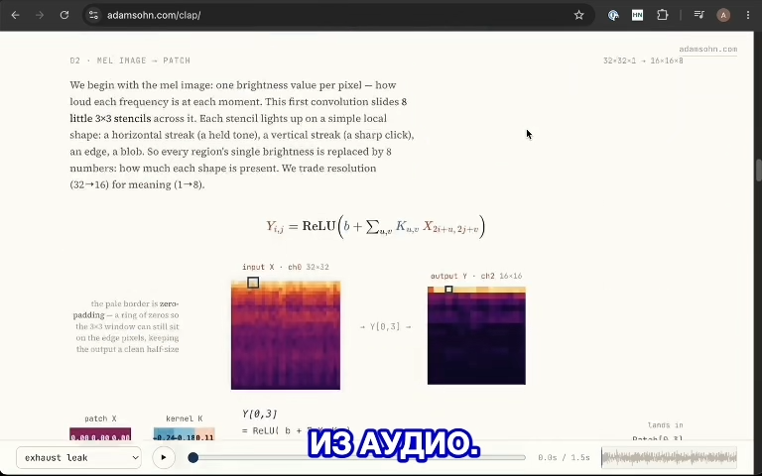The height and width of the screenshot is (476, 762).
Task: Open the media control icon
Action: click(698, 15)
